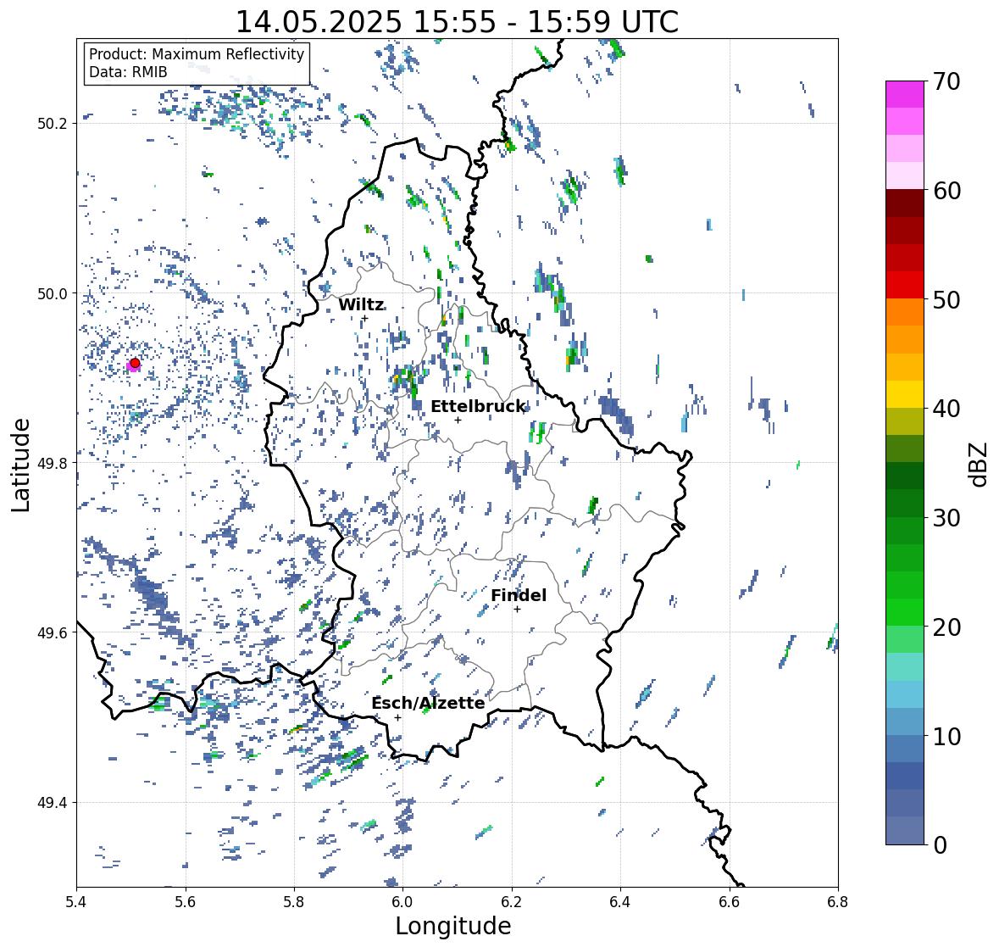Click the 6.8 longitude tick label

tap(838, 902)
